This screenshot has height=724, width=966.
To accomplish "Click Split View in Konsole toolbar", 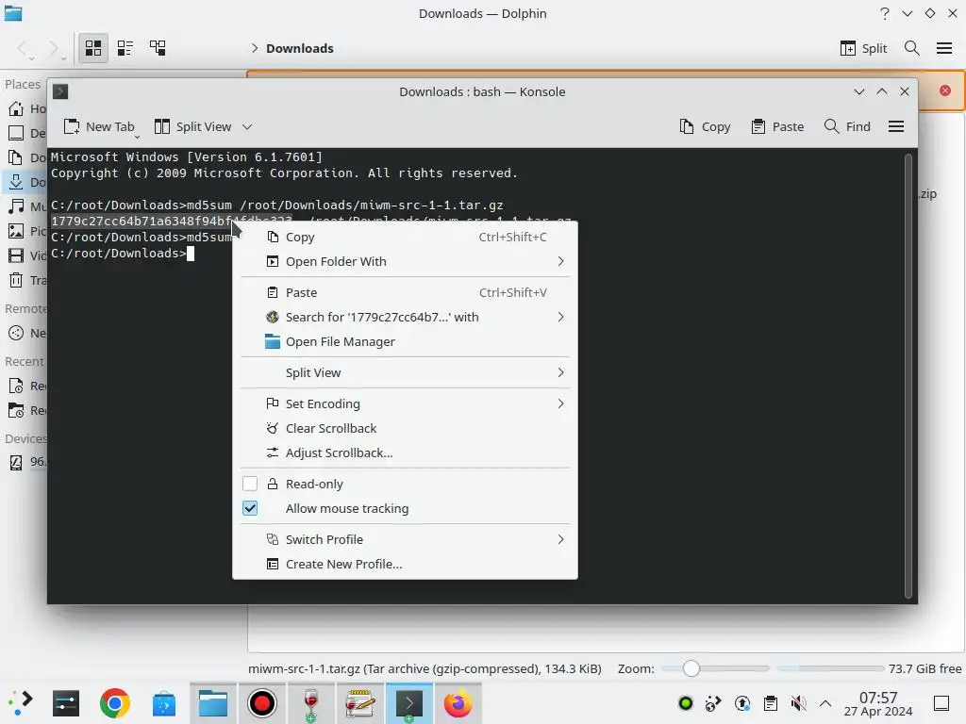I will tap(192, 126).
